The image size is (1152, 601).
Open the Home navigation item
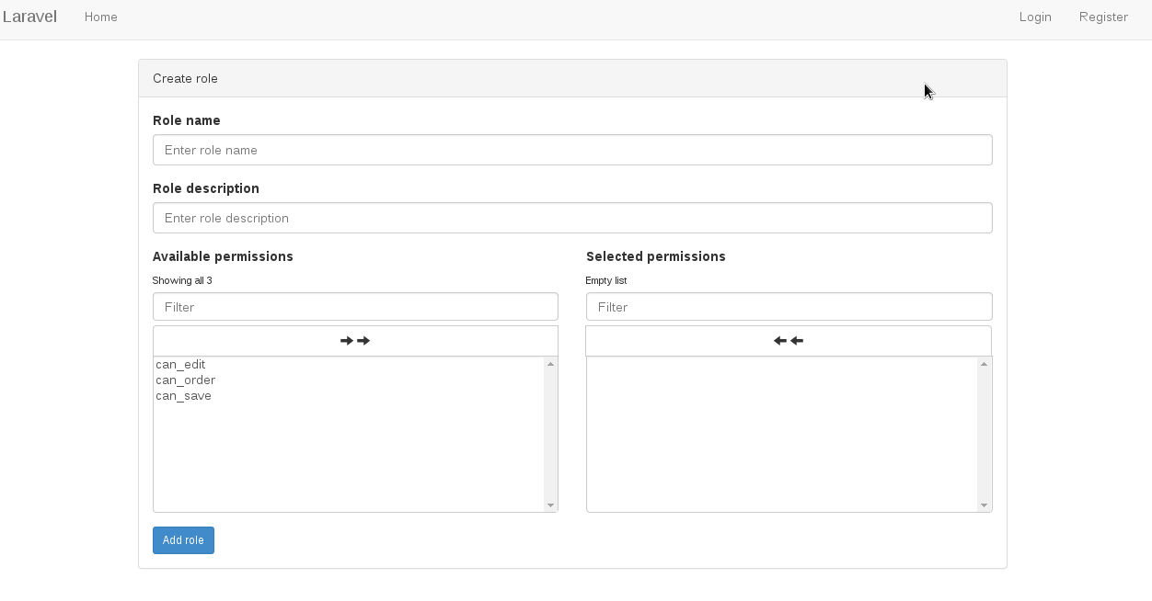[x=100, y=17]
